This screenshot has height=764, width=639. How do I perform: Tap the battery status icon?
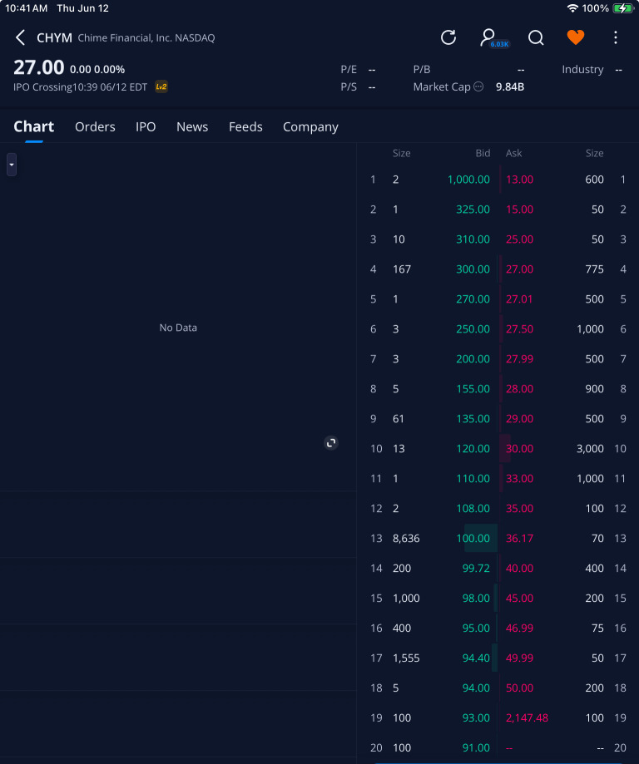click(x=623, y=8)
